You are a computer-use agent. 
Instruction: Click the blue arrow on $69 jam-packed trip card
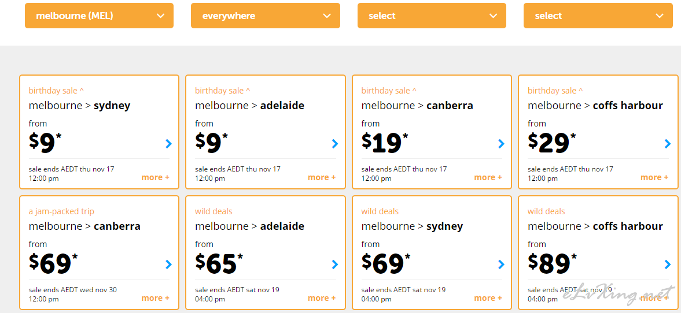click(169, 264)
